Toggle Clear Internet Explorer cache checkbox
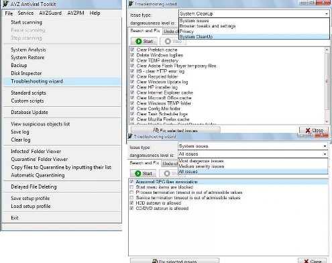Image resolution: width=332 pixels, height=263 pixels. coord(132,93)
